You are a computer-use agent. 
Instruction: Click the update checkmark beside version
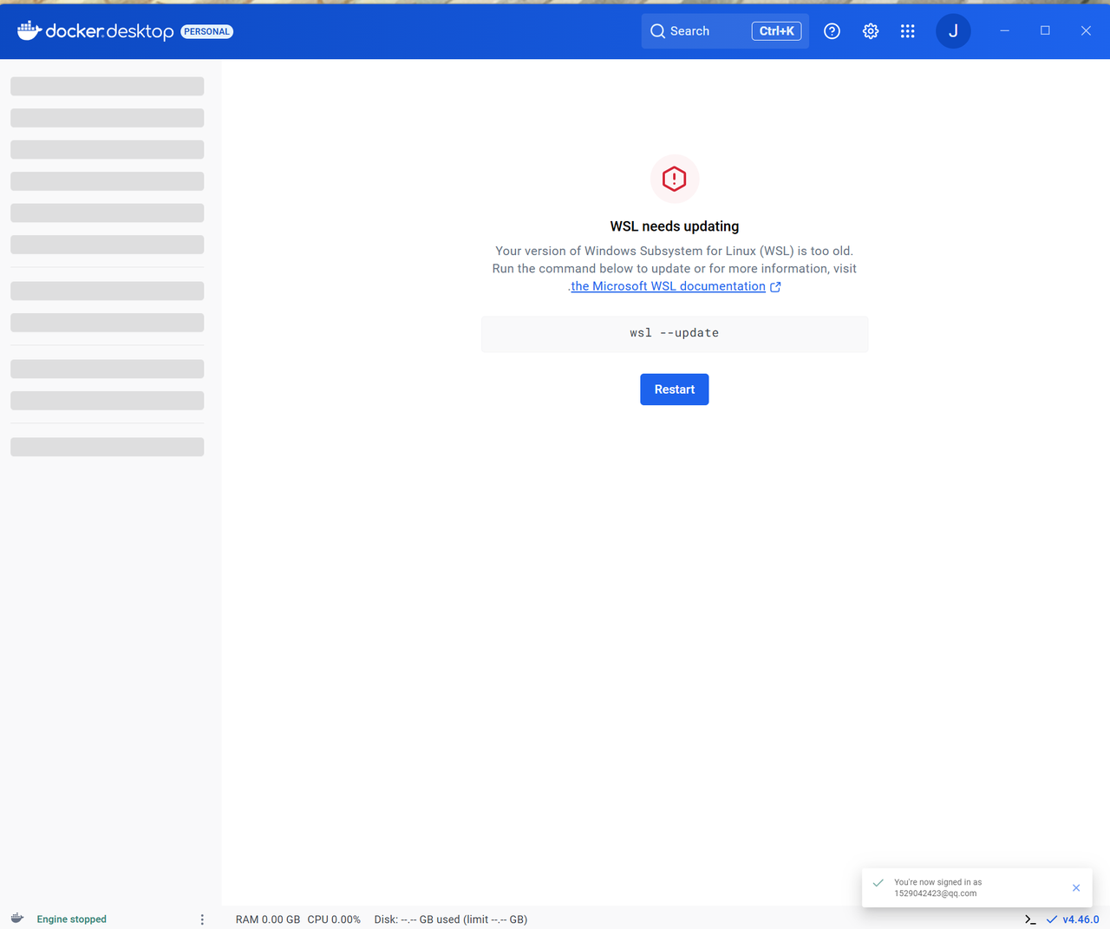(x=1052, y=919)
